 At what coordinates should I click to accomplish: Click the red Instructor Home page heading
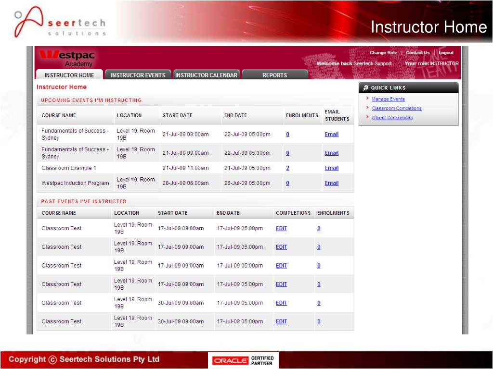[62, 87]
